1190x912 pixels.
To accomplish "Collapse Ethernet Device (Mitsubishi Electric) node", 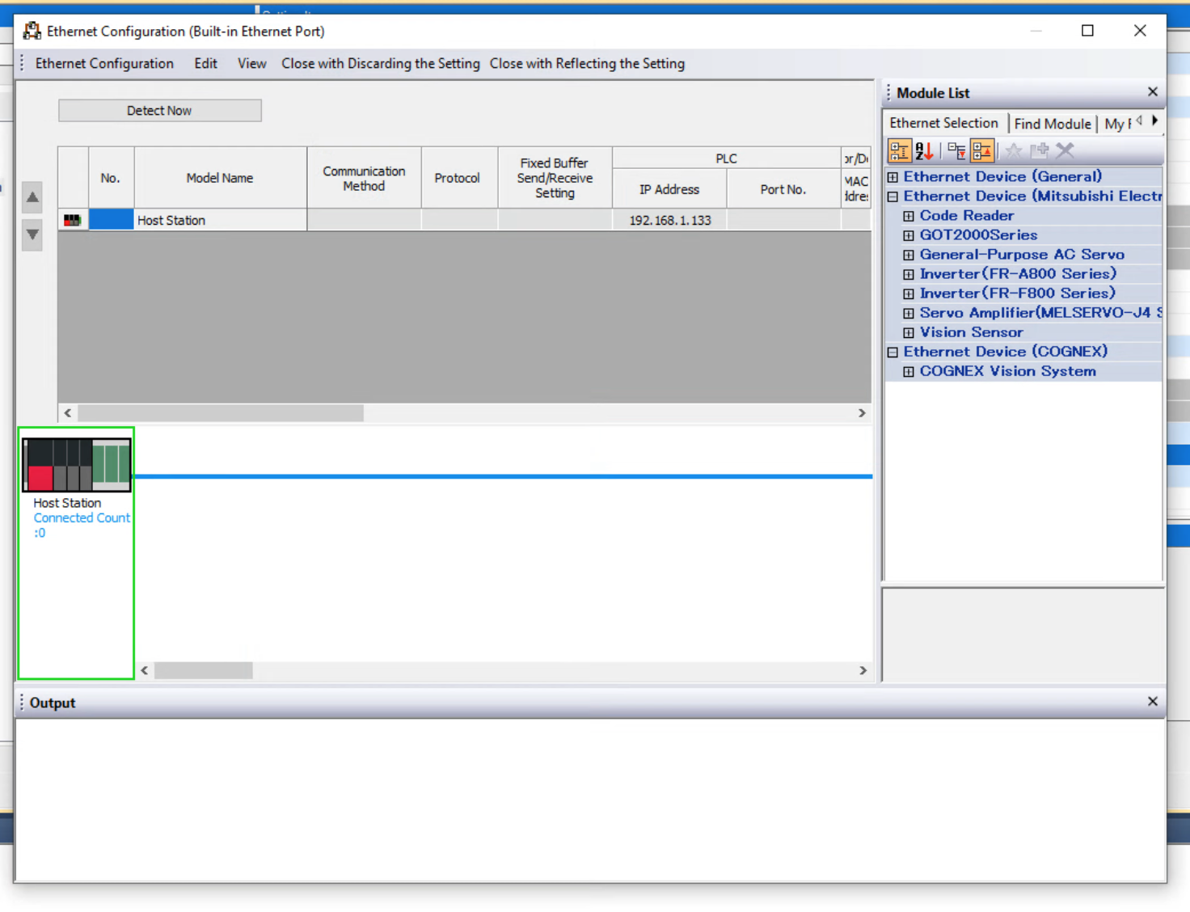I will click(892, 196).
